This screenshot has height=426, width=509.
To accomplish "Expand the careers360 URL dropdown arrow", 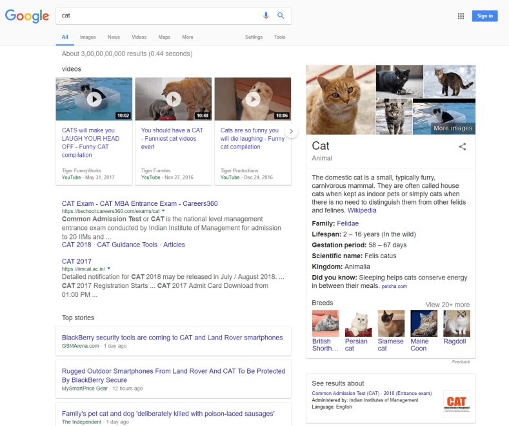I will pos(163,210).
